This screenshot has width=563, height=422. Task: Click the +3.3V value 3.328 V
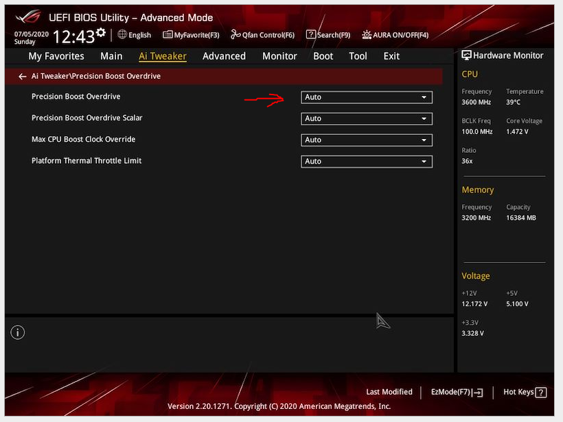472,333
